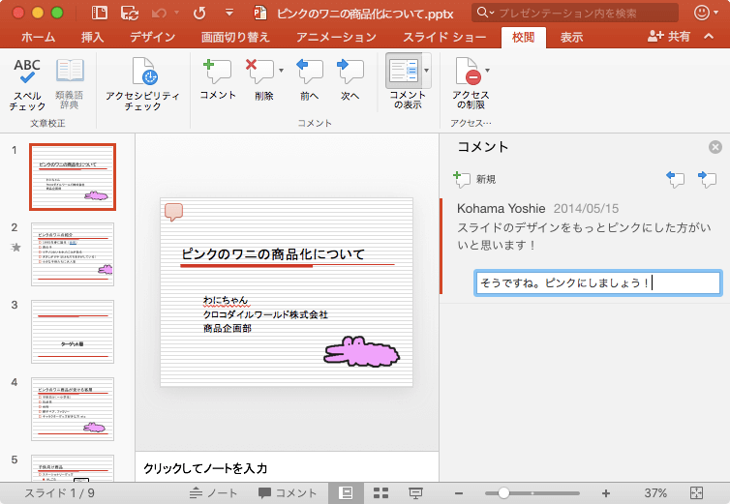The height and width of the screenshot is (504, 730).
Task: Switch to the アニメーション tab
Action: pyautogui.click(x=336, y=37)
